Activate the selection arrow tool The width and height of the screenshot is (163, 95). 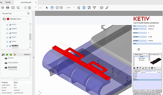47,8
